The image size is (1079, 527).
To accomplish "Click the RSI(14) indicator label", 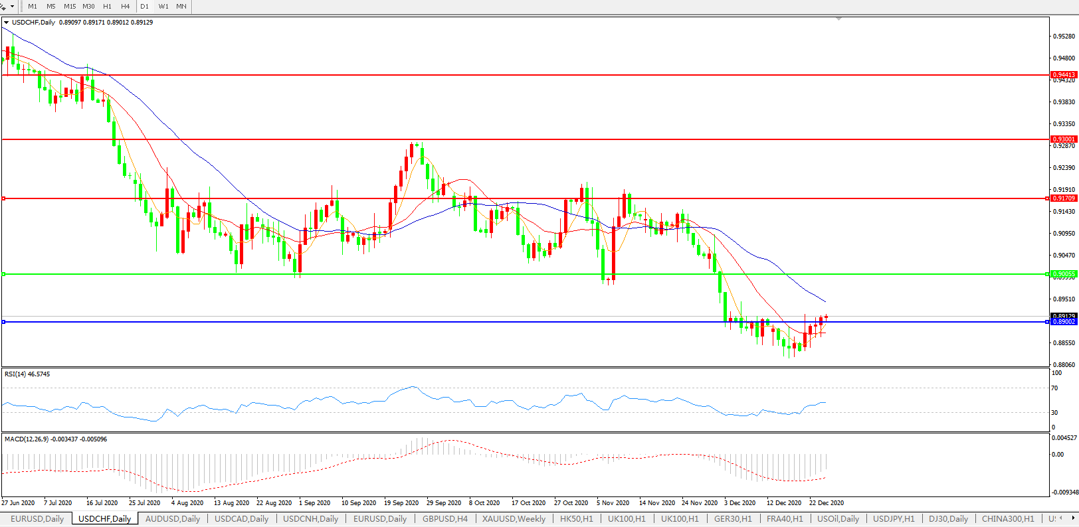I will 27,374.
